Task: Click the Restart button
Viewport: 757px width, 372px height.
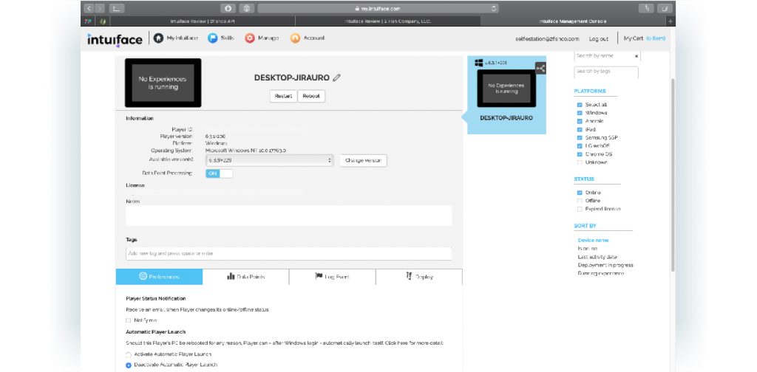Action: pyautogui.click(x=283, y=96)
